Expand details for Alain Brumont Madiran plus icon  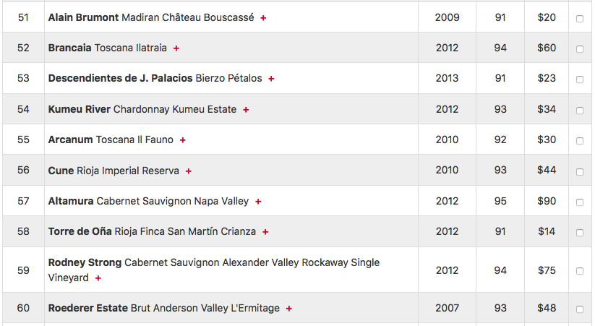click(263, 18)
